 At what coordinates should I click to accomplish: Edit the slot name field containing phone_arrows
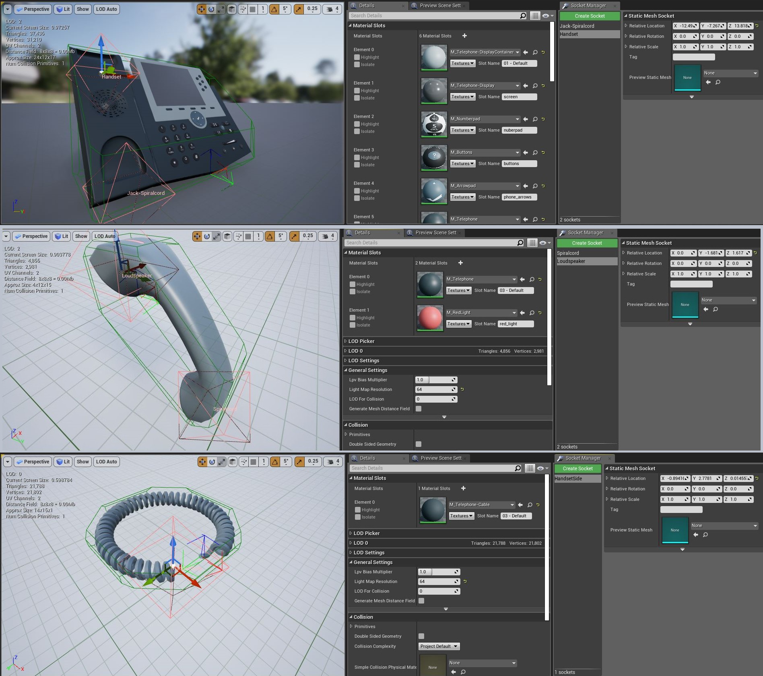[519, 197]
